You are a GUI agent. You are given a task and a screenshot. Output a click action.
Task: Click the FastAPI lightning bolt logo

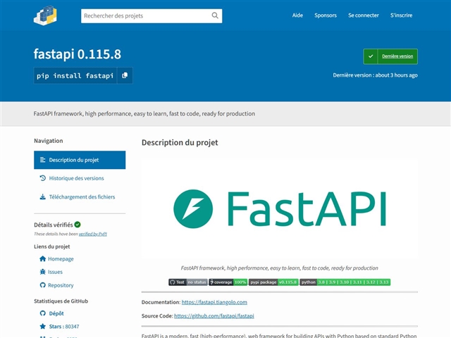pyautogui.click(x=193, y=208)
